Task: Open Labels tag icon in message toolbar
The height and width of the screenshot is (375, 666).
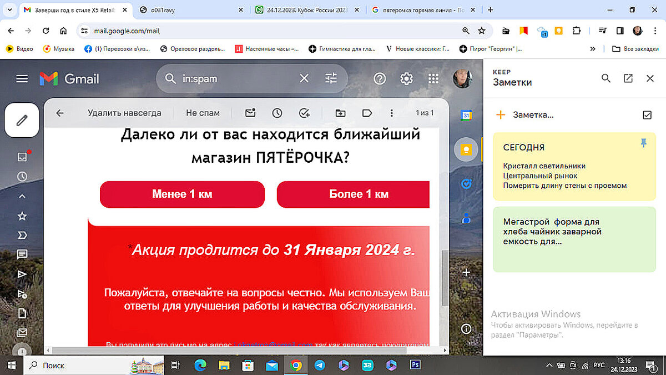Action: point(367,113)
